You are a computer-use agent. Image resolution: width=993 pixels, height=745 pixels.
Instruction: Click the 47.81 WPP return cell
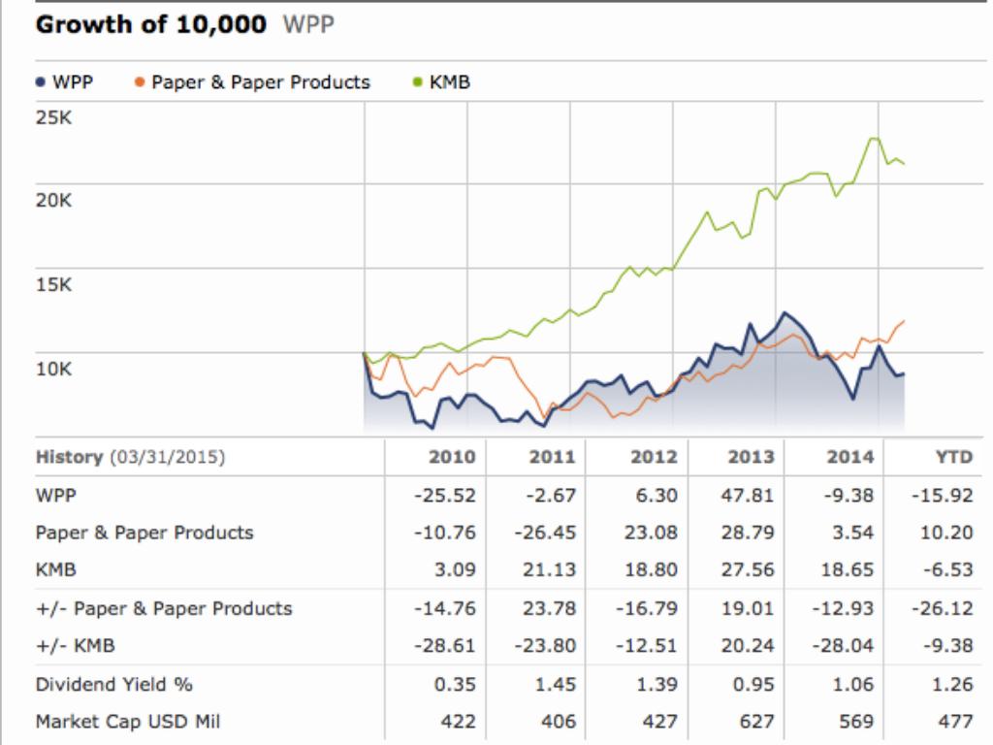[x=752, y=495]
